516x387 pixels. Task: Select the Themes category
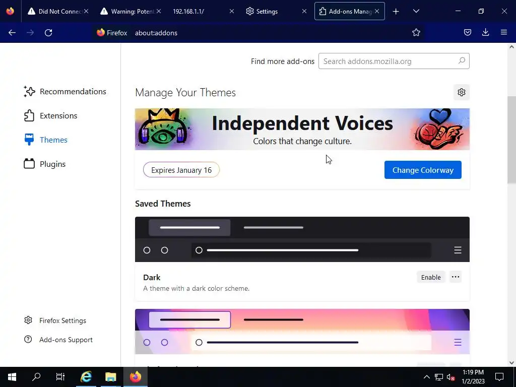pyautogui.click(x=46, y=140)
